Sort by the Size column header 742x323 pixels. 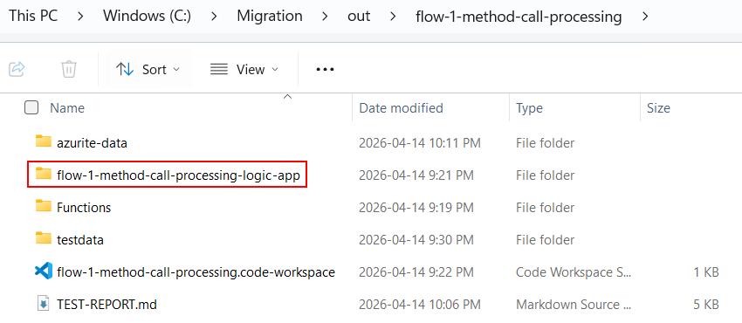[x=658, y=108]
